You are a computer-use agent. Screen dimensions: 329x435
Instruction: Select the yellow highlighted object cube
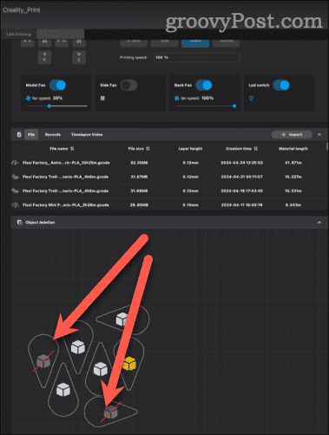[x=129, y=364]
